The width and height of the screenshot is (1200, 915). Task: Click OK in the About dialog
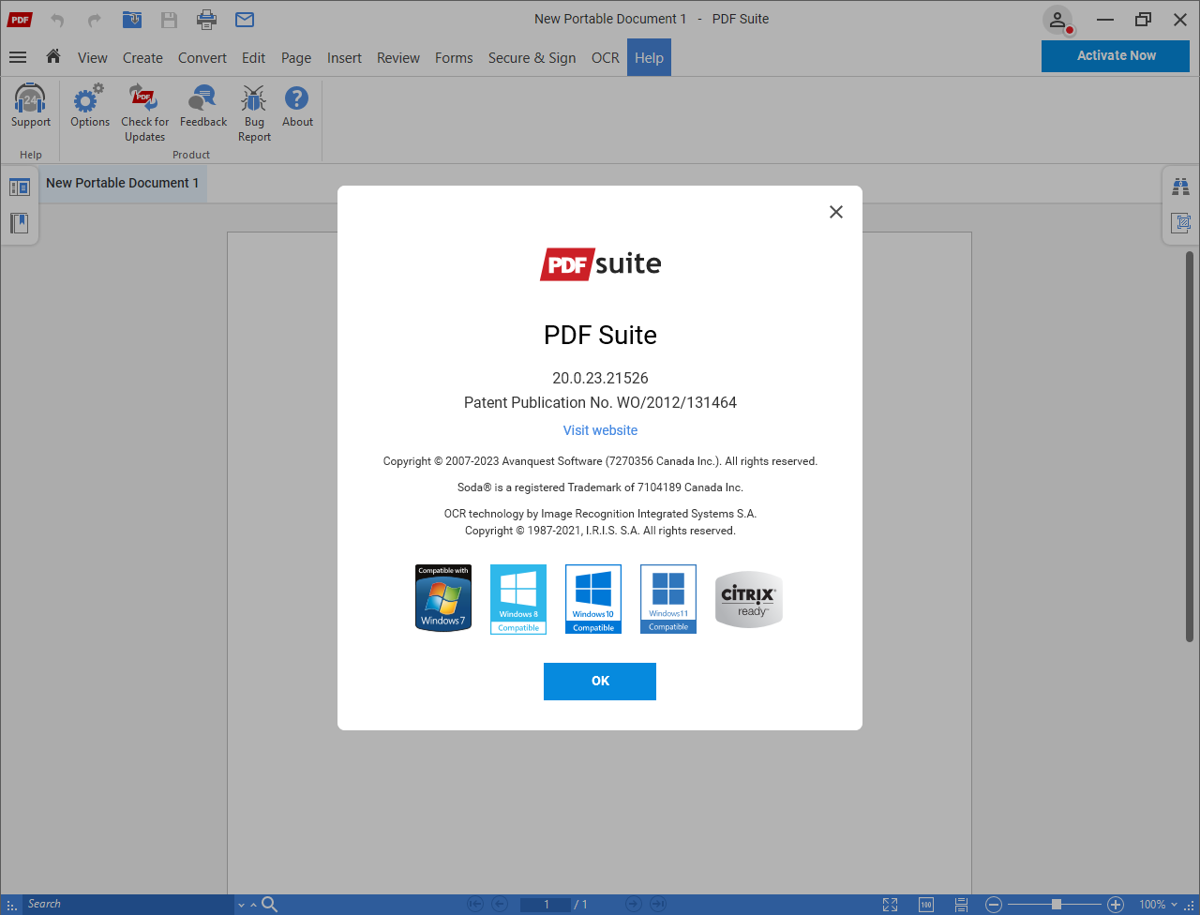[600, 682]
